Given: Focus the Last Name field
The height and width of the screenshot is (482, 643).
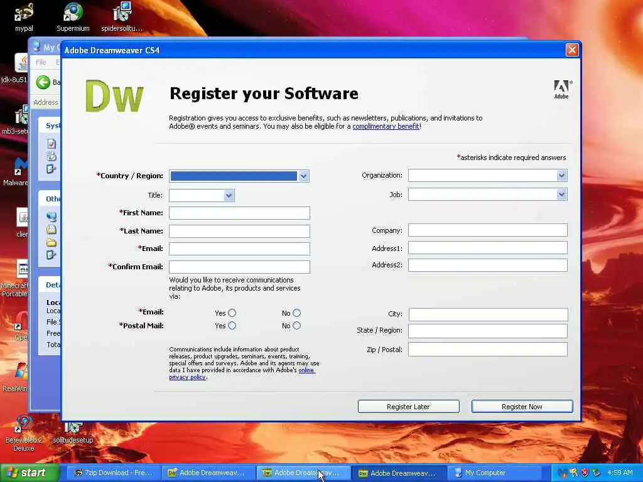Looking at the screenshot, I should [239, 231].
